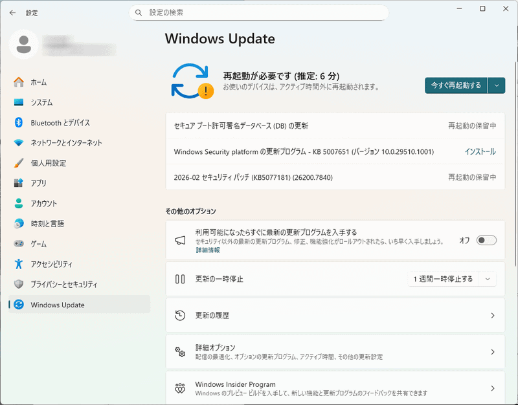The image size is (518, 405).
Task: Open アクセシビリティ settings label
Action: pyautogui.click(x=51, y=264)
